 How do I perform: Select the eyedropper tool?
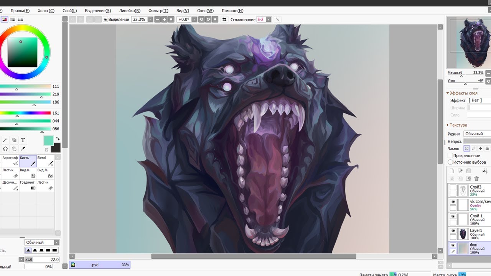pos(23,149)
